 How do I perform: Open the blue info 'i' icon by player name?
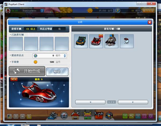click(42, 11)
